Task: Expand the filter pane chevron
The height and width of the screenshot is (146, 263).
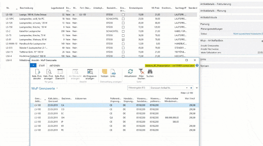Action: 197,88
